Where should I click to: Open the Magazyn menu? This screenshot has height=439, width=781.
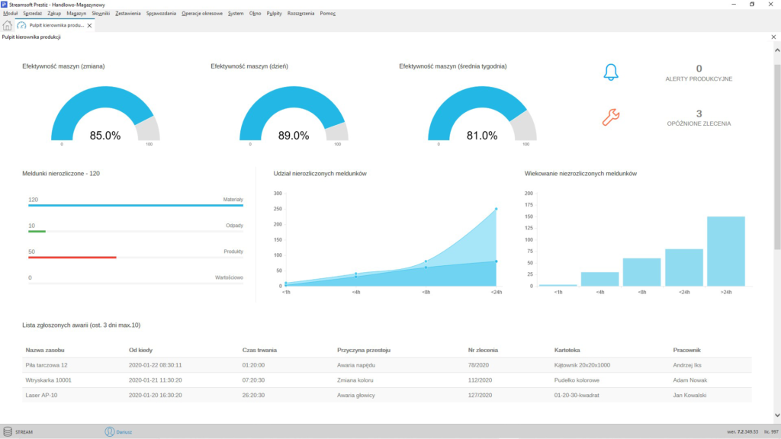point(76,14)
